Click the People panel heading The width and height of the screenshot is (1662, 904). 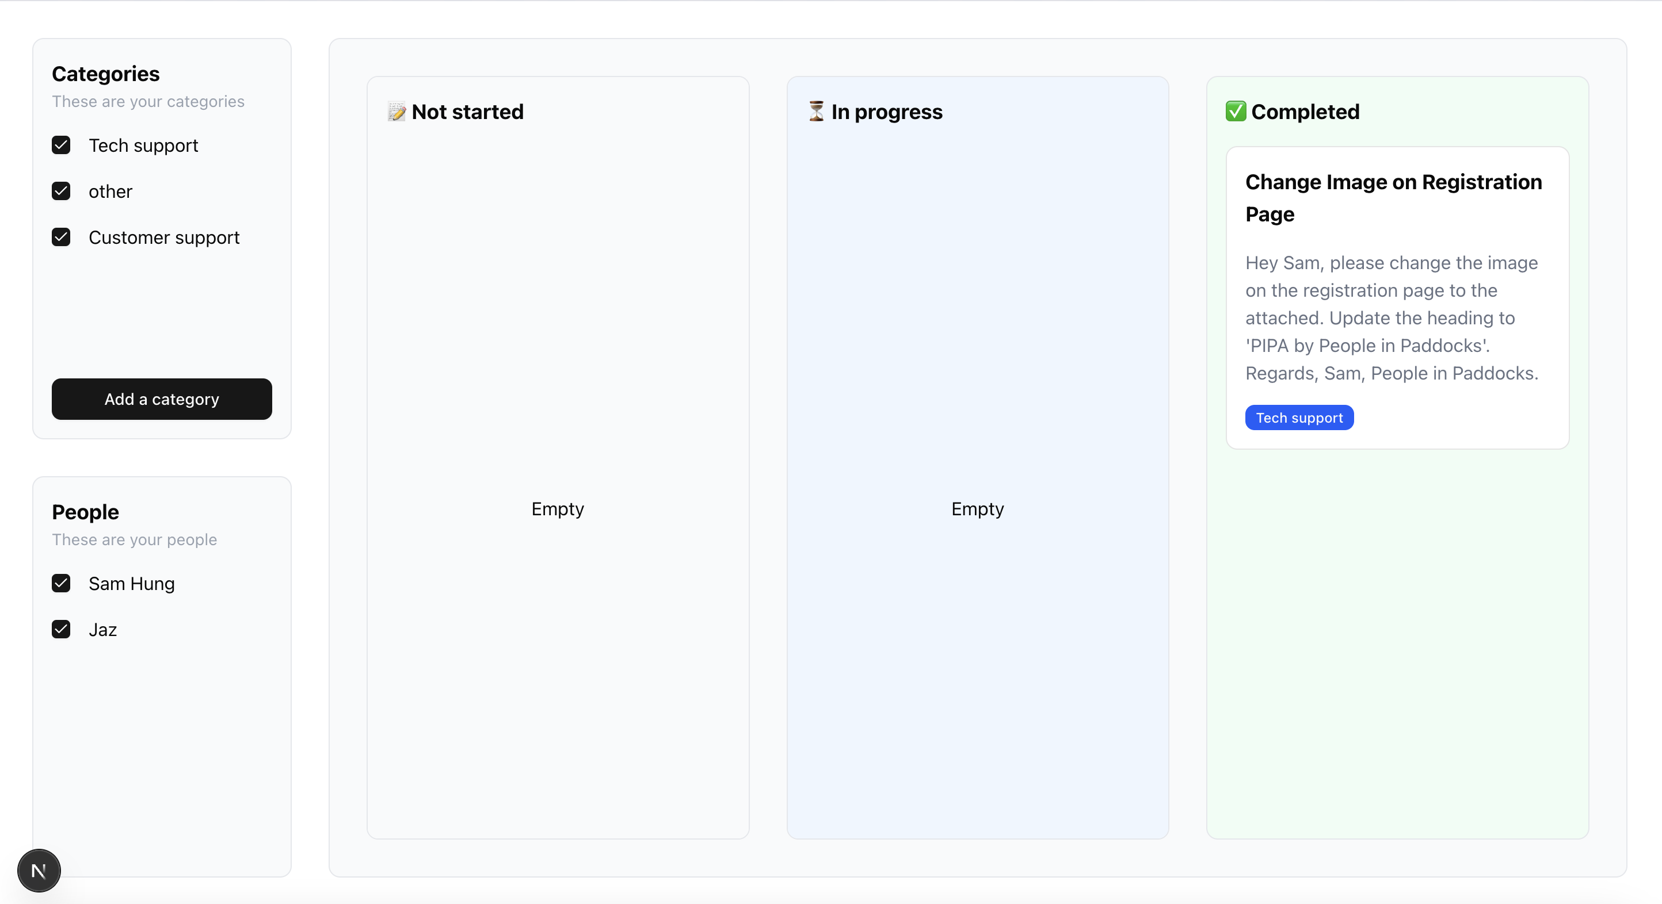point(85,511)
